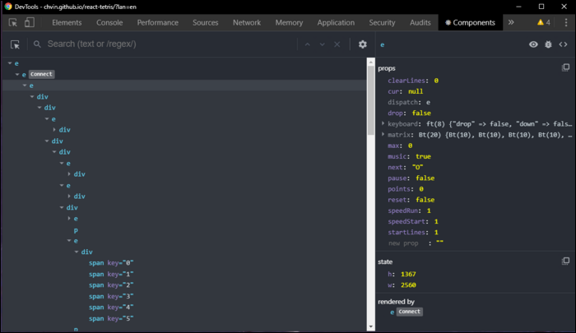
Task: Click Chrome icon in title bar
Action: tap(8, 7)
